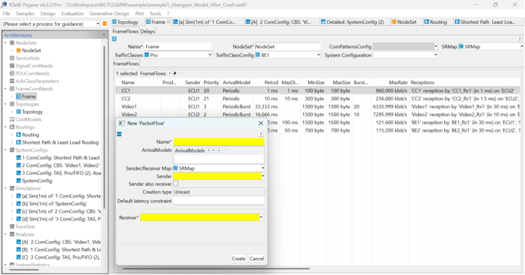The height and width of the screenshot is (275, 525).
Task: Click the Cancel button in dialog
Action: (x=256, y=259)
